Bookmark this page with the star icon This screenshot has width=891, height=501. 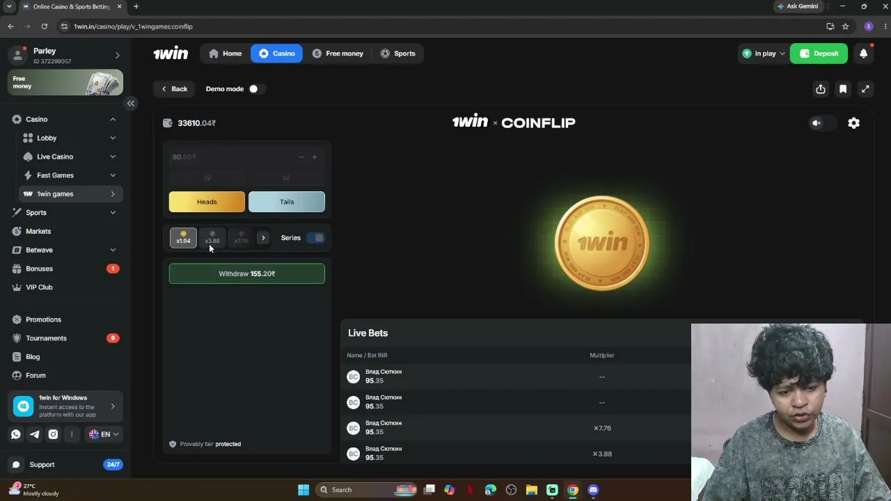845,26
